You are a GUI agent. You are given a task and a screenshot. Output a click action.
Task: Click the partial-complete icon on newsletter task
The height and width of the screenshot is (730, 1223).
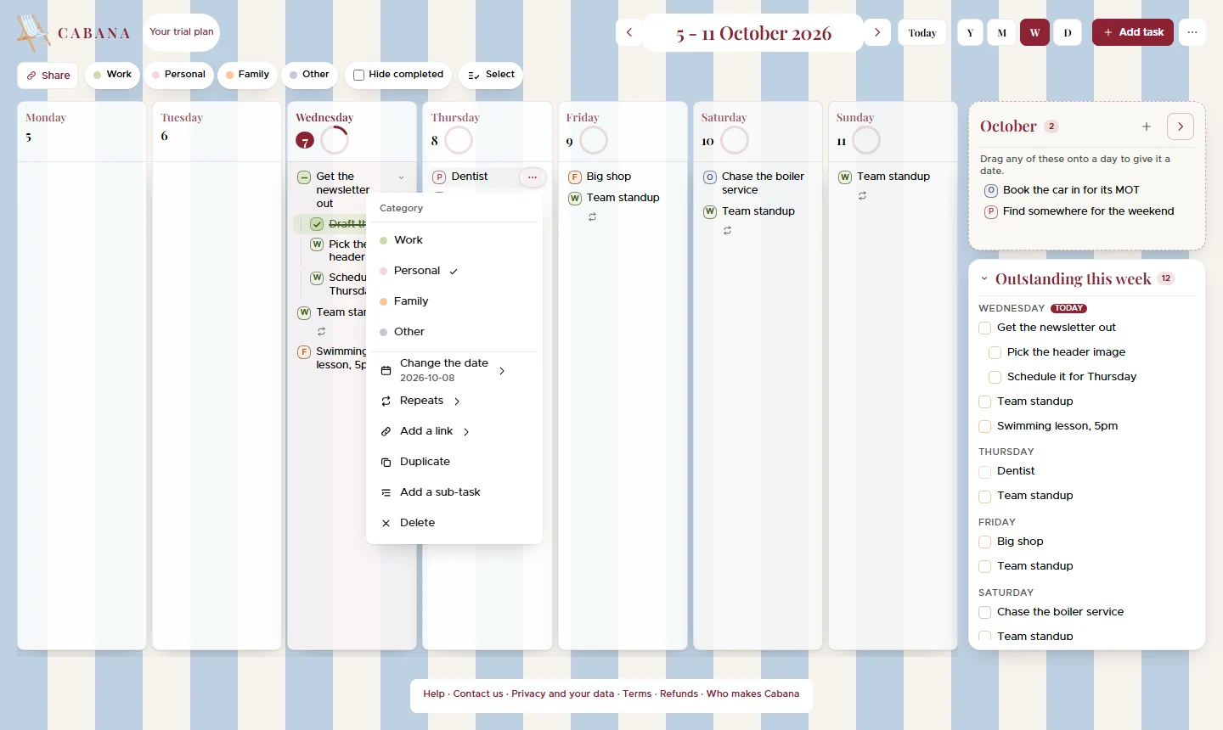point(304,177)
